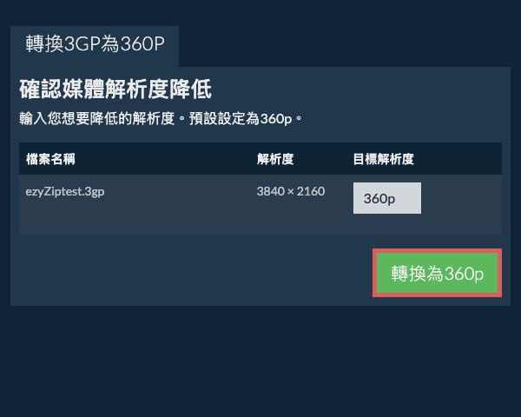Click the 檔案名稱 column header
521x417 pixels.
pos(52,159)
